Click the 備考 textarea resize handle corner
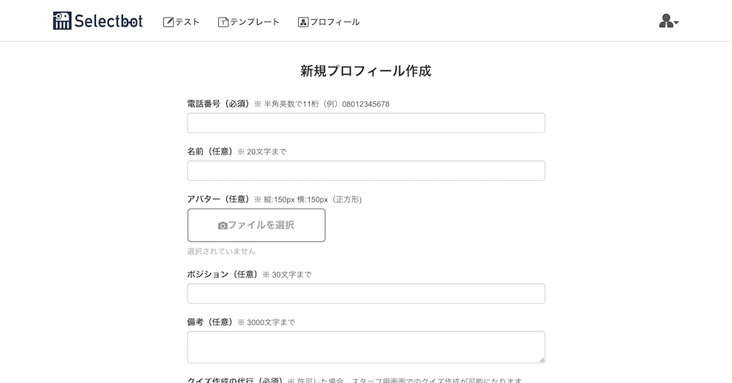This screenshot has height=383, width=732. (x=542, y=360)
